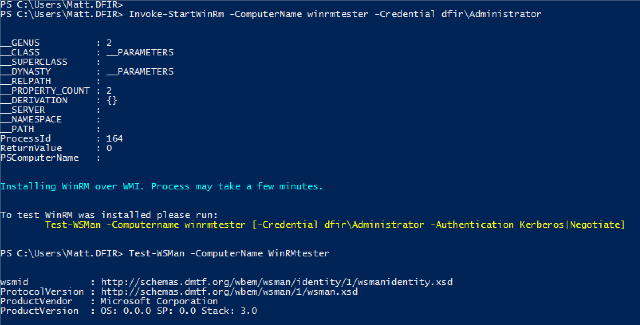640x325 pixels.
Task: Click the Kerberos|Negotiate authentication text
Action: pos(570,225)
